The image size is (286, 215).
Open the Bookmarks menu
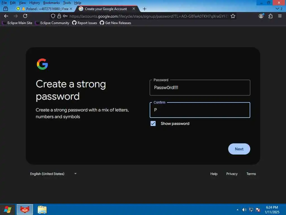pyautogui.click(x=51, y=3)
